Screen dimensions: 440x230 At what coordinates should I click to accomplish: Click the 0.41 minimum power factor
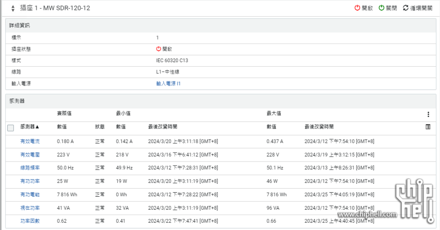pyautogui.click(x=120, y=221)
